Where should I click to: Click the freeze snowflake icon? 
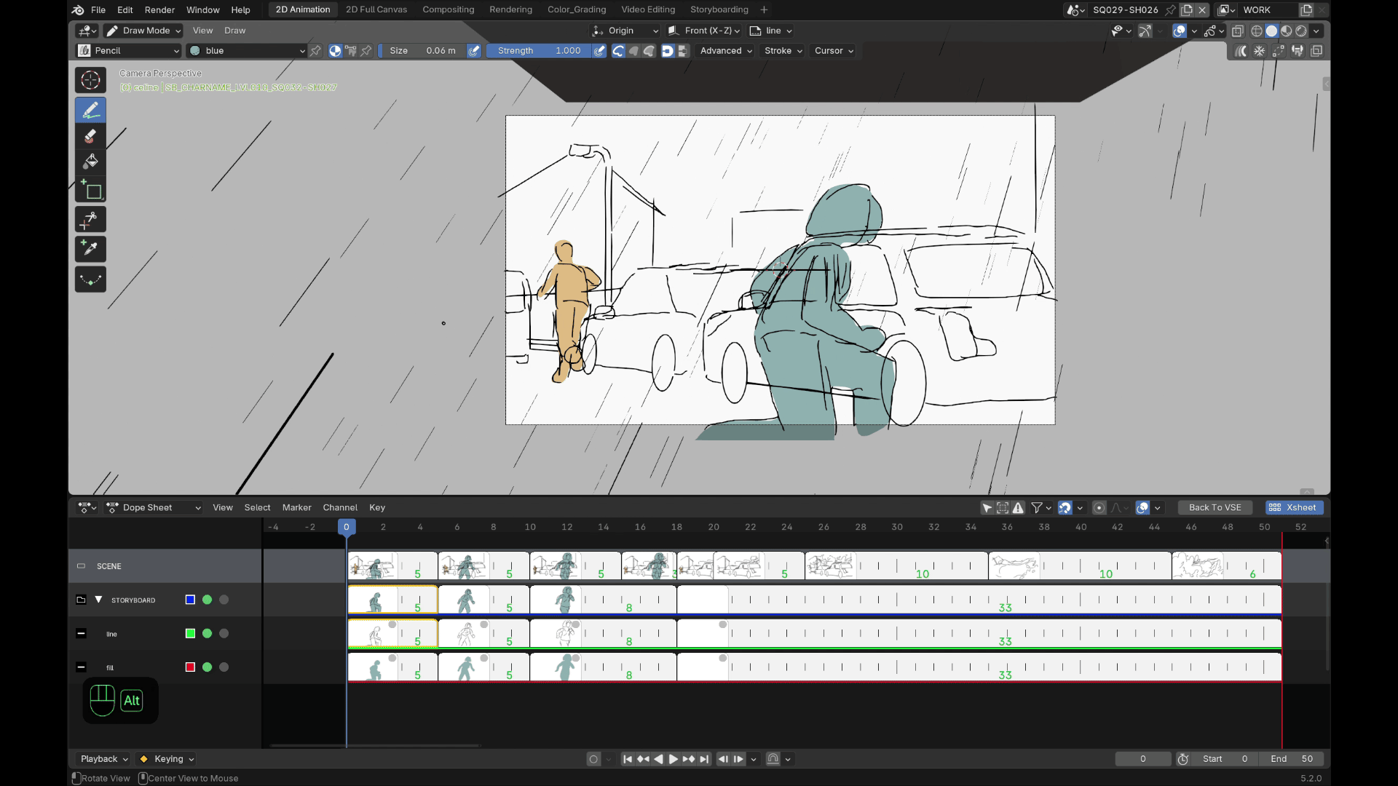(1259, 51)
